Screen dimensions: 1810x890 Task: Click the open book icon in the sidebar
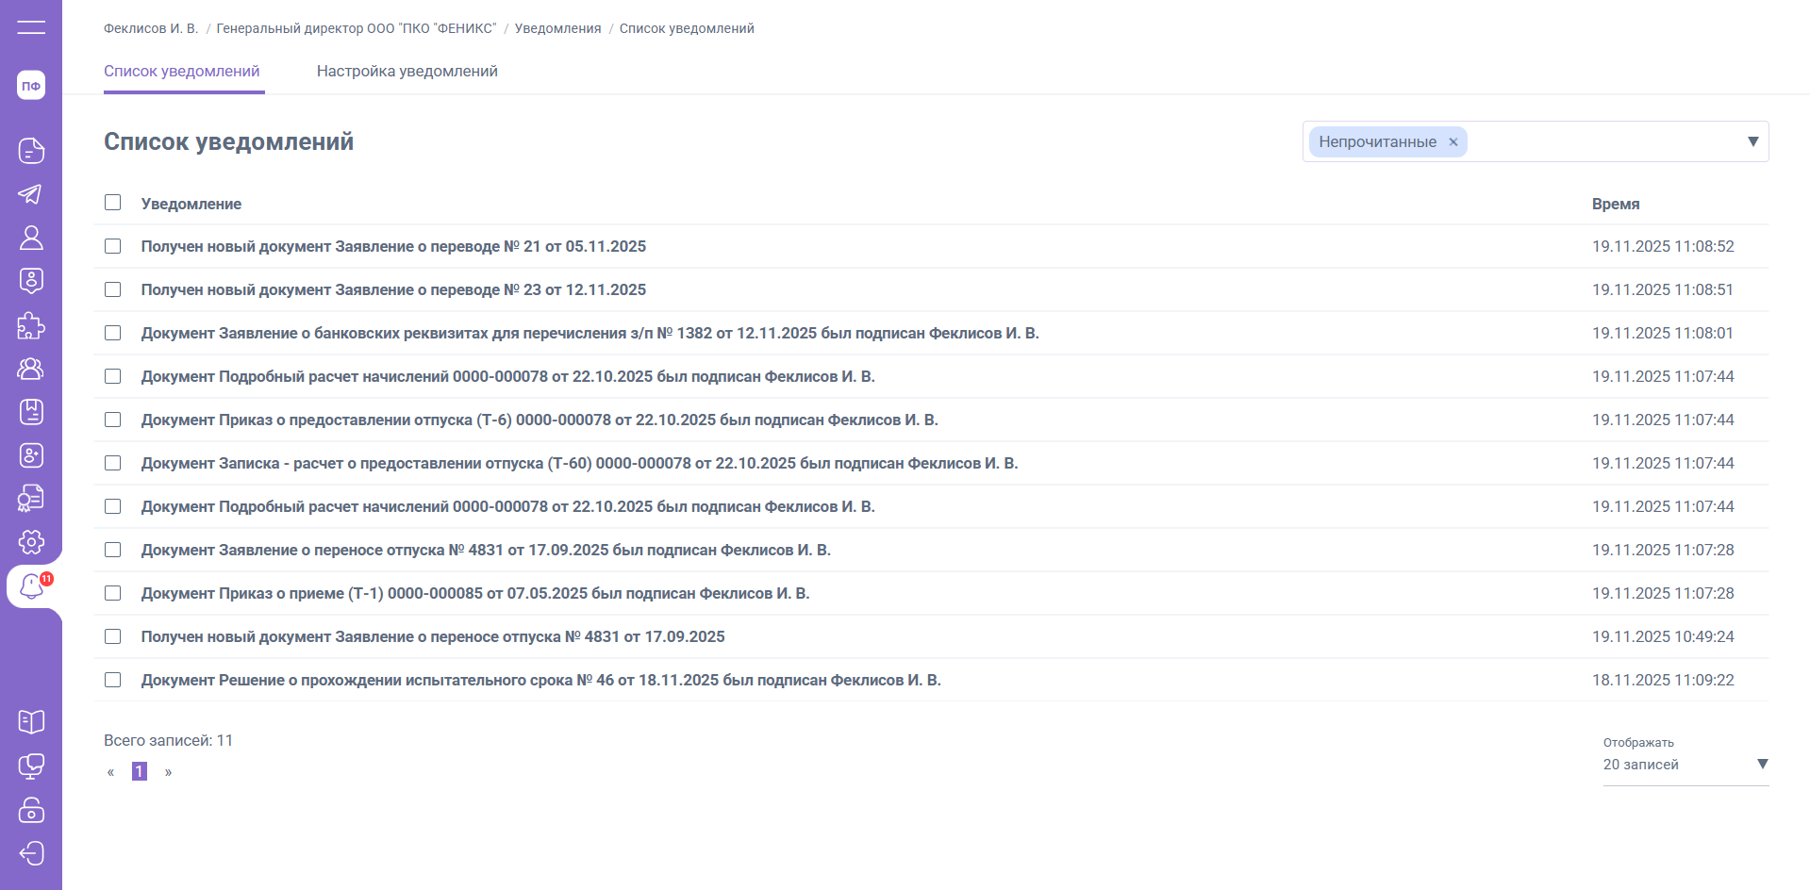click(x=31, y=722)
